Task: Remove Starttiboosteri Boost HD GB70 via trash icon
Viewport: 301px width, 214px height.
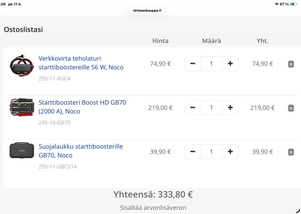Action: (291, 108)
